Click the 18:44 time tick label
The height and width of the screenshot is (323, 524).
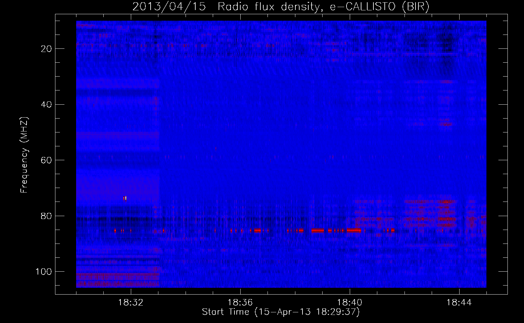[x=459, y=303]
